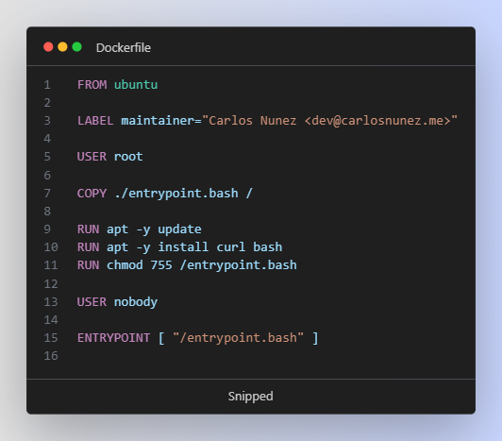Screen dimensions: 502x441
Task: Click the word install on line 10
Action: 183,247
